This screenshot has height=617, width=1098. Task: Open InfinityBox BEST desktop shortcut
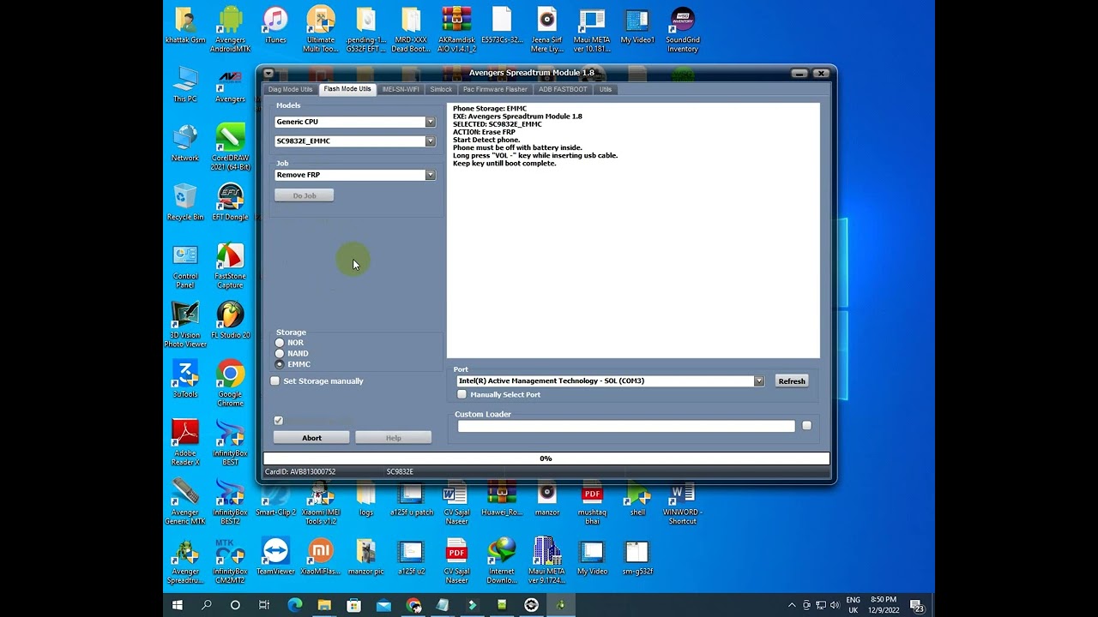point(230,443)
